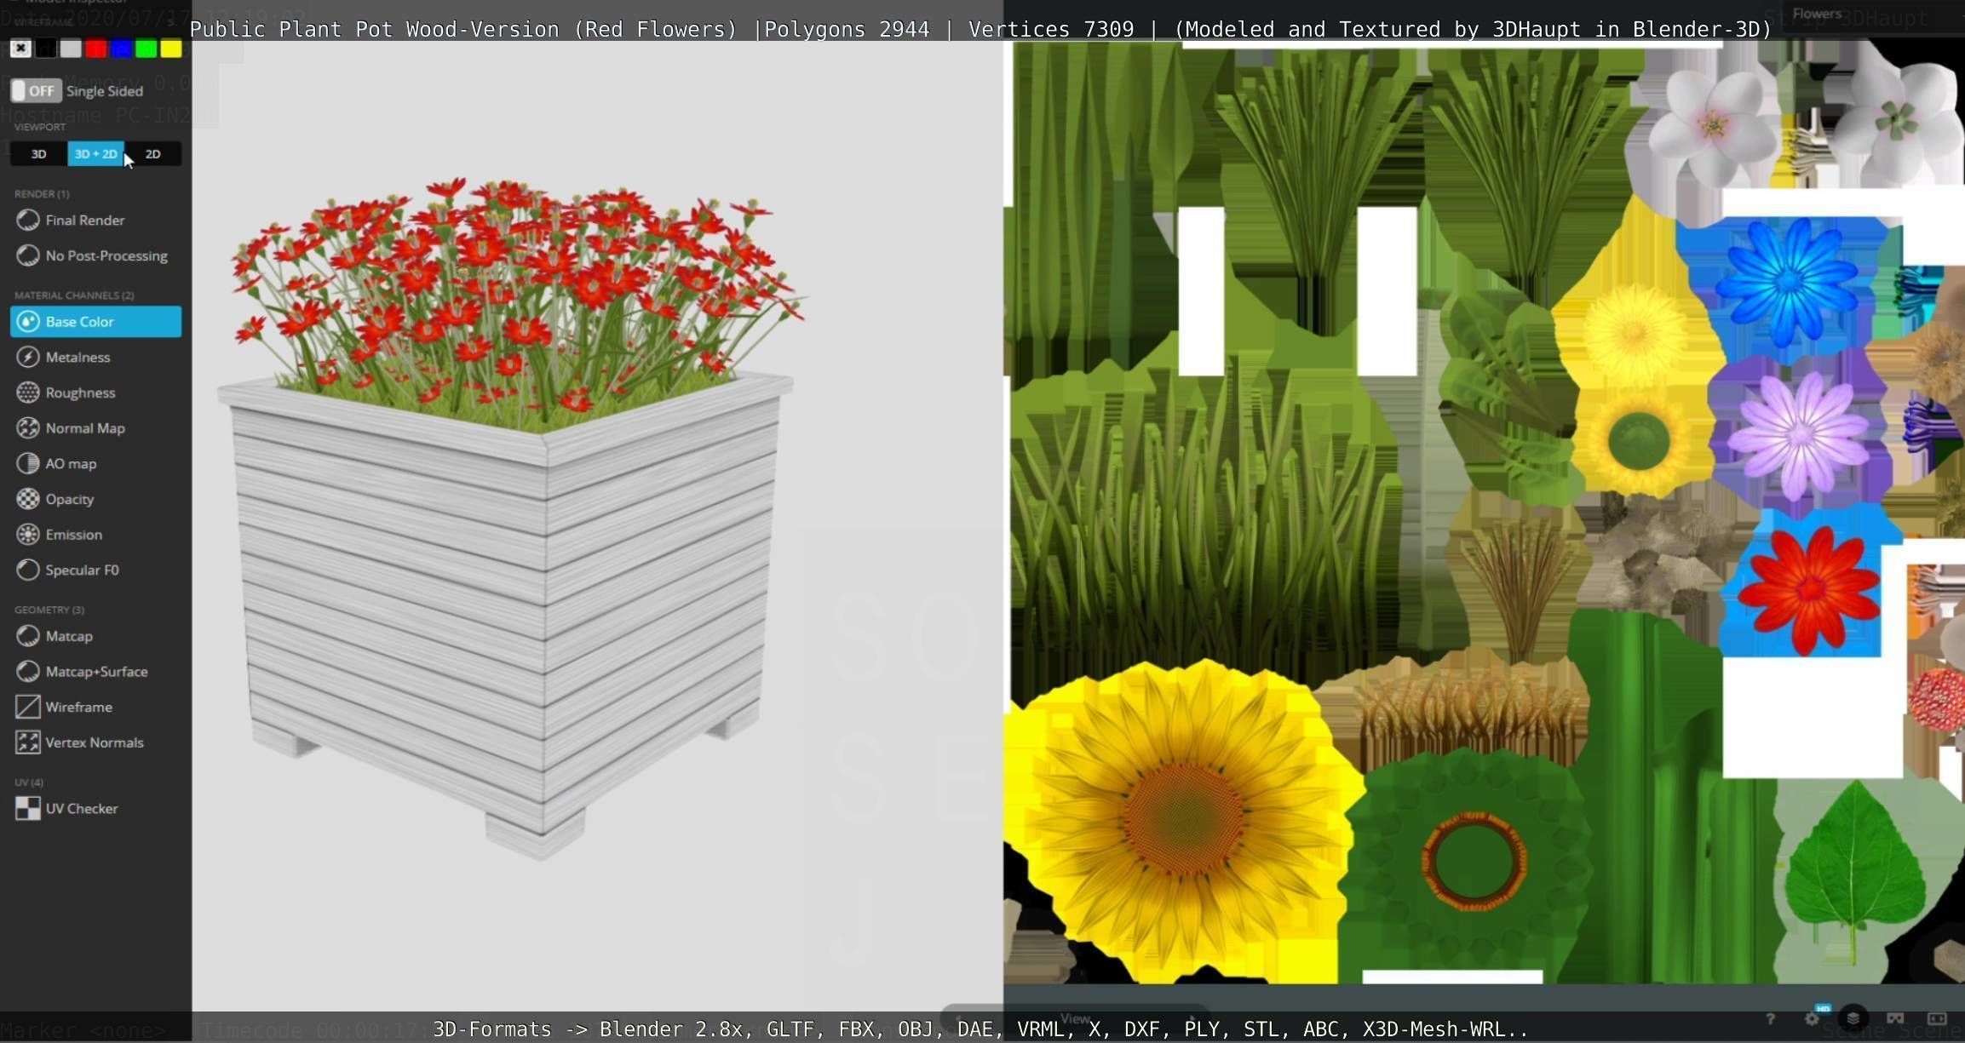View the AO map channel
Image resolution: width=1965 pixels, height=1043 pixels.
(95, 464)
